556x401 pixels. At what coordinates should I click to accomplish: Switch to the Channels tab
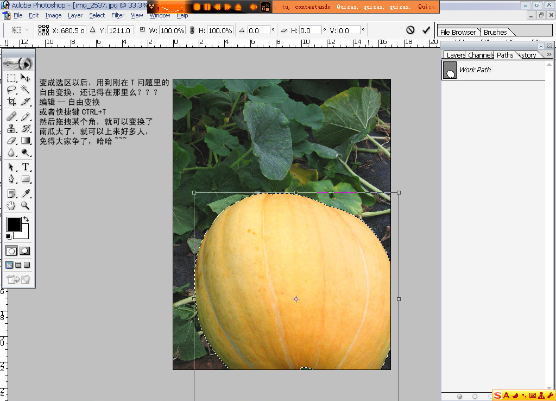tap(481, 55)
